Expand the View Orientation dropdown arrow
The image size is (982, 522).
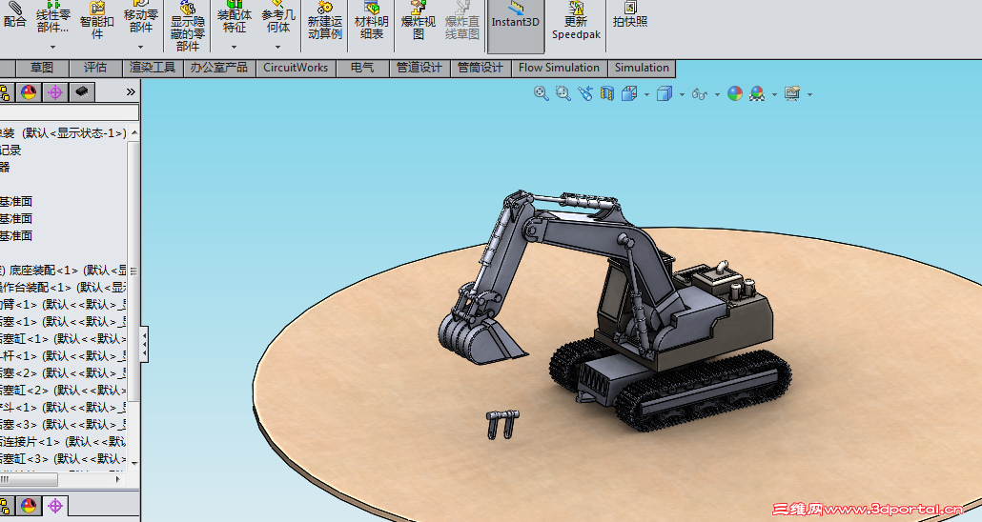pos(646,94)
